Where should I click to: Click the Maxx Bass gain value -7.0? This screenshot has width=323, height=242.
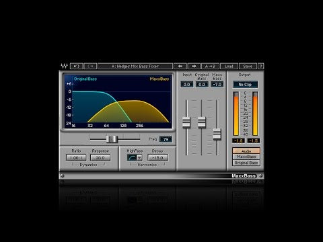pos(217,85)
